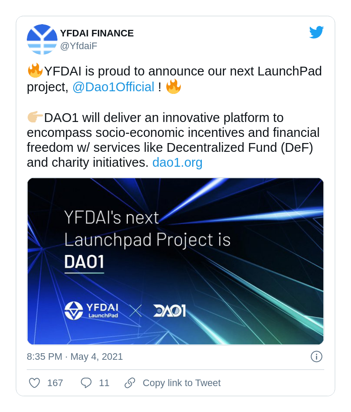Open the @Dao1Official mention link
Image resolution: width=351 pixels, height=412 pixels.
pyautogui.click(x=113, y=87)
